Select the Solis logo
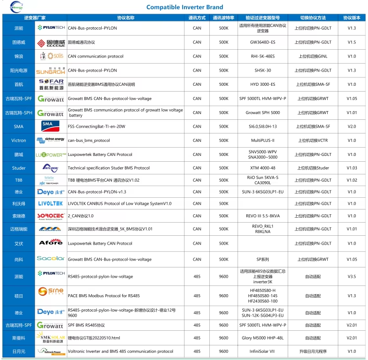 tap(51, 57)
